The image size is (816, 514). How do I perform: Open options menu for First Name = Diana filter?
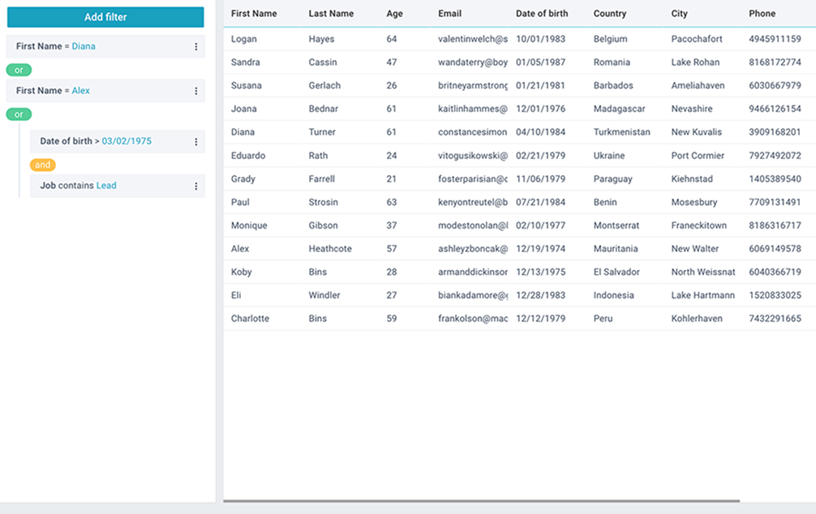click(196, 46)
